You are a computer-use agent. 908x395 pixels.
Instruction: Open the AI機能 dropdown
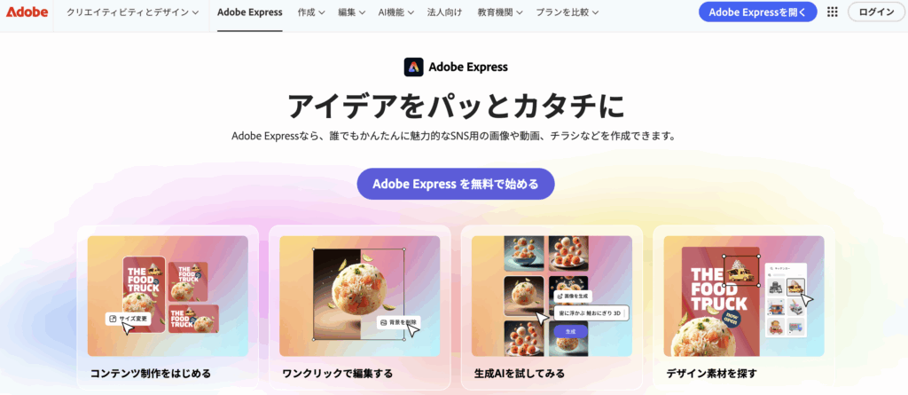tap(396, 12)
